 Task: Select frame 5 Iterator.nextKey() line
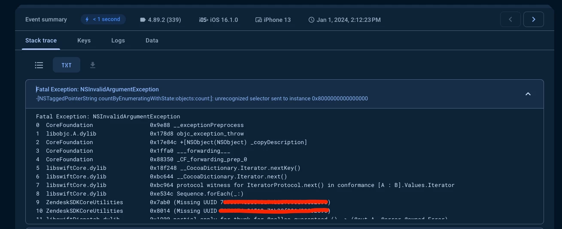point(168,168)
